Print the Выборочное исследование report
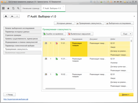Viewport: 138px width, 103px height. pyautogui.click(x=119, y=23)
